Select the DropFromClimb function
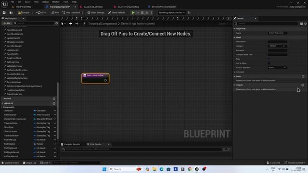 pos(14,58)
